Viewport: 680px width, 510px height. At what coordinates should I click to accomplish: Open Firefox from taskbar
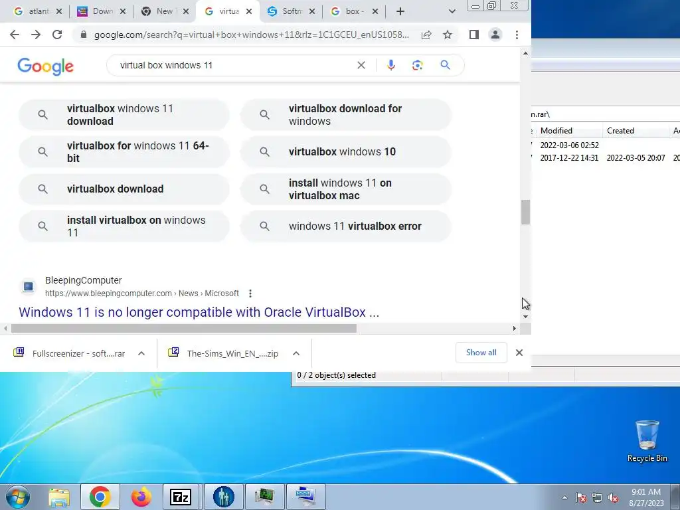(x=141, y=497)
